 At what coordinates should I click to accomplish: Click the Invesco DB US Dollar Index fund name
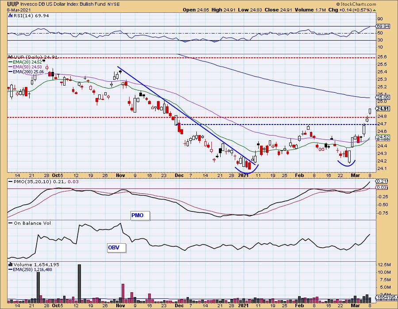pos(63,4)
